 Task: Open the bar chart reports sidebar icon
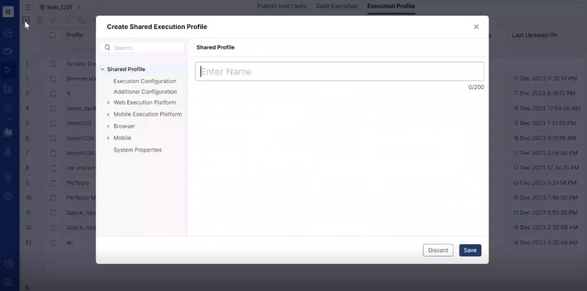pos(8,89)
